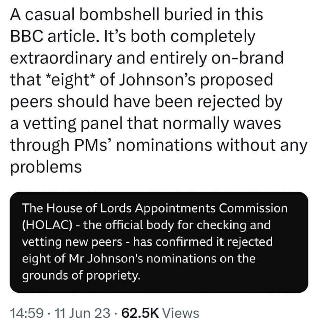This screenshot has height=329, width=318.
Task: Open the embedded BBC article screenshot image
Action: (x=159, y=242)
